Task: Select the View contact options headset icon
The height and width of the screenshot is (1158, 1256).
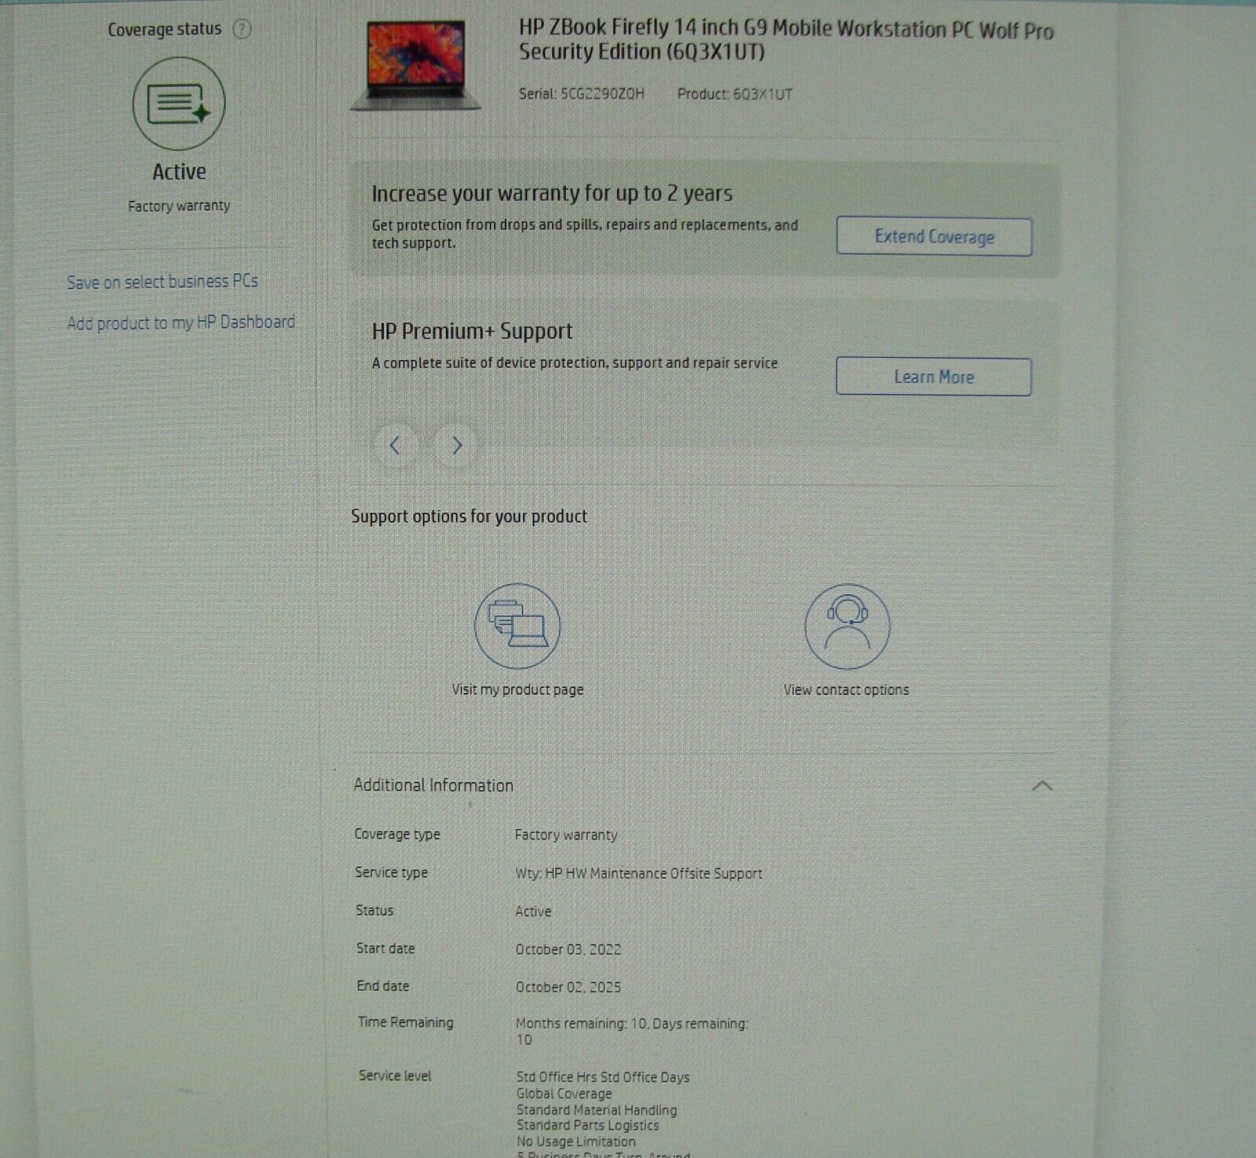Action: (846, 625)
